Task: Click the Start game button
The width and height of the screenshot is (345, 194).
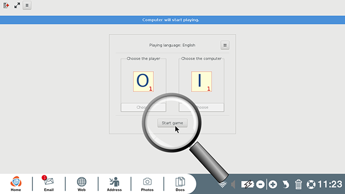Action: (x=172, y=123)
